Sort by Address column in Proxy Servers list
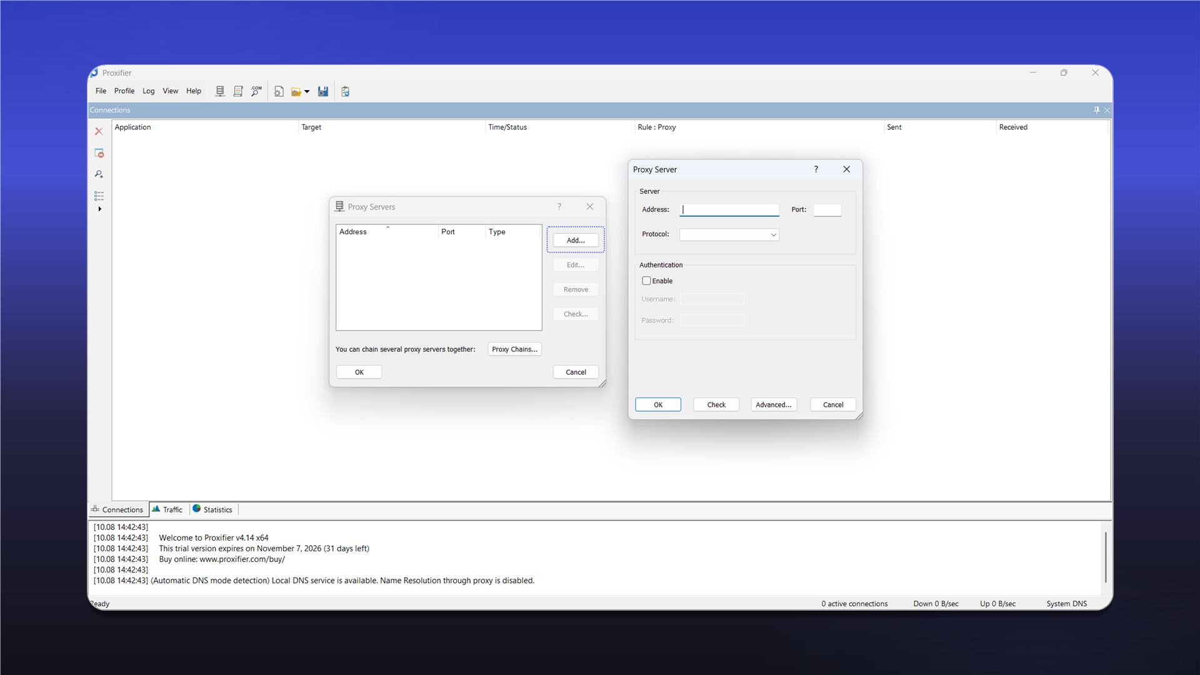 (387, 232)
